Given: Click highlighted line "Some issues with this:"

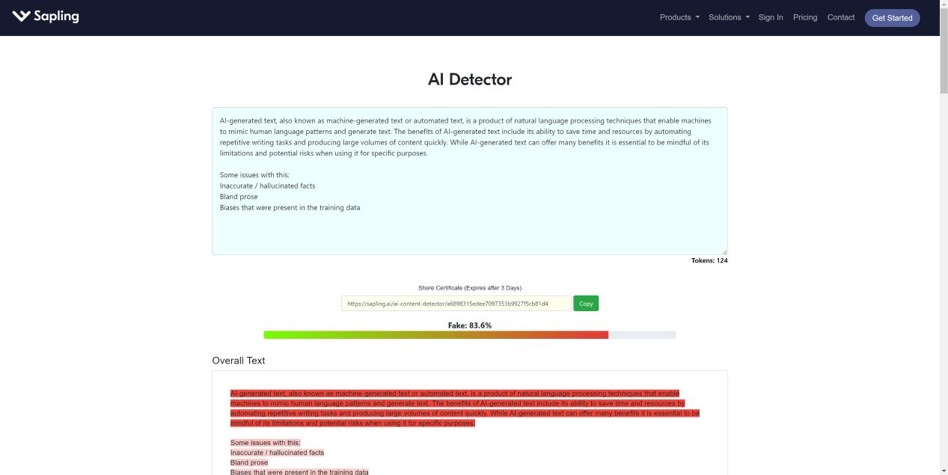Looking at the screenshot, I should (265, 443).
